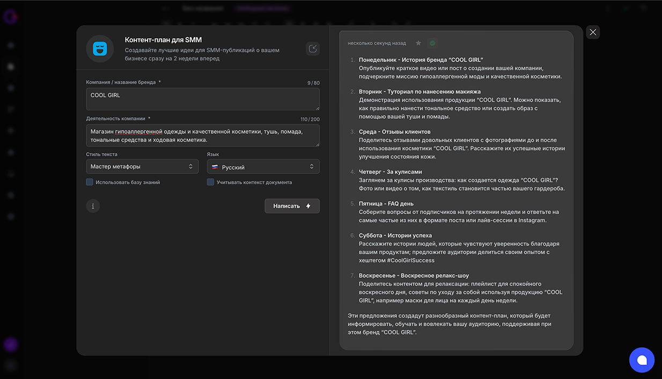
Task: Click heading Среда - Отзывы клиентов
Action: tap(395, 131)
